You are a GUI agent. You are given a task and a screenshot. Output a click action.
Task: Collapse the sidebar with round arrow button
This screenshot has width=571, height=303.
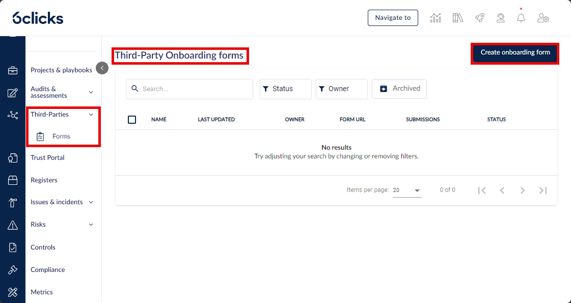102,68
